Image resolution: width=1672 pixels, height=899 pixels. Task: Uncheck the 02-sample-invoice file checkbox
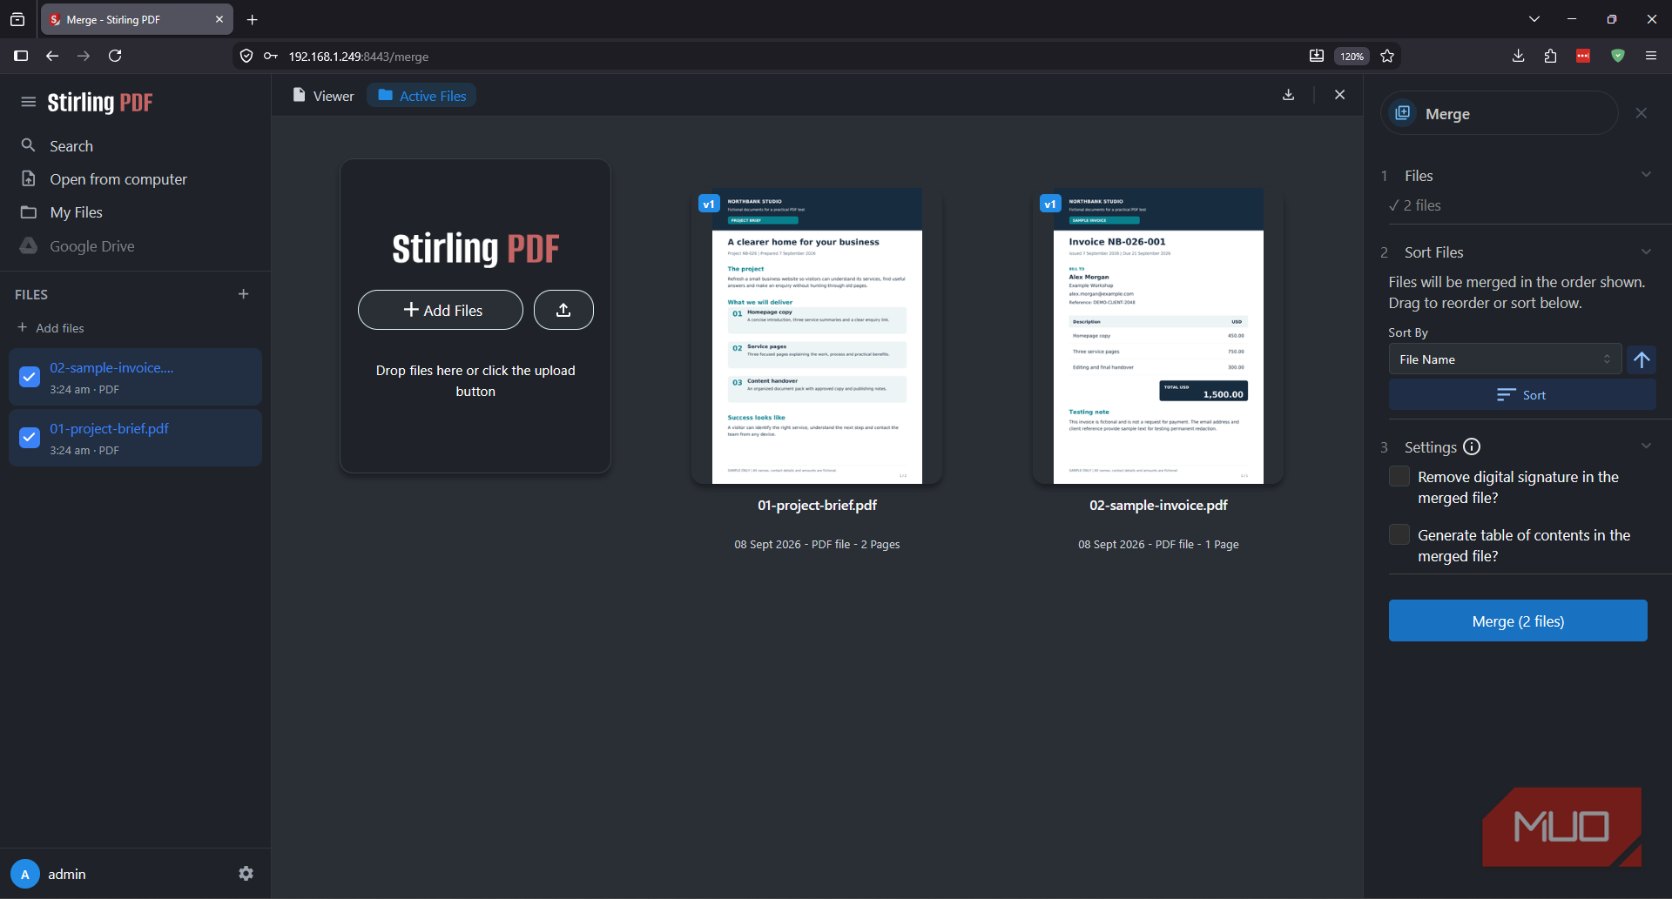[30, 377]
